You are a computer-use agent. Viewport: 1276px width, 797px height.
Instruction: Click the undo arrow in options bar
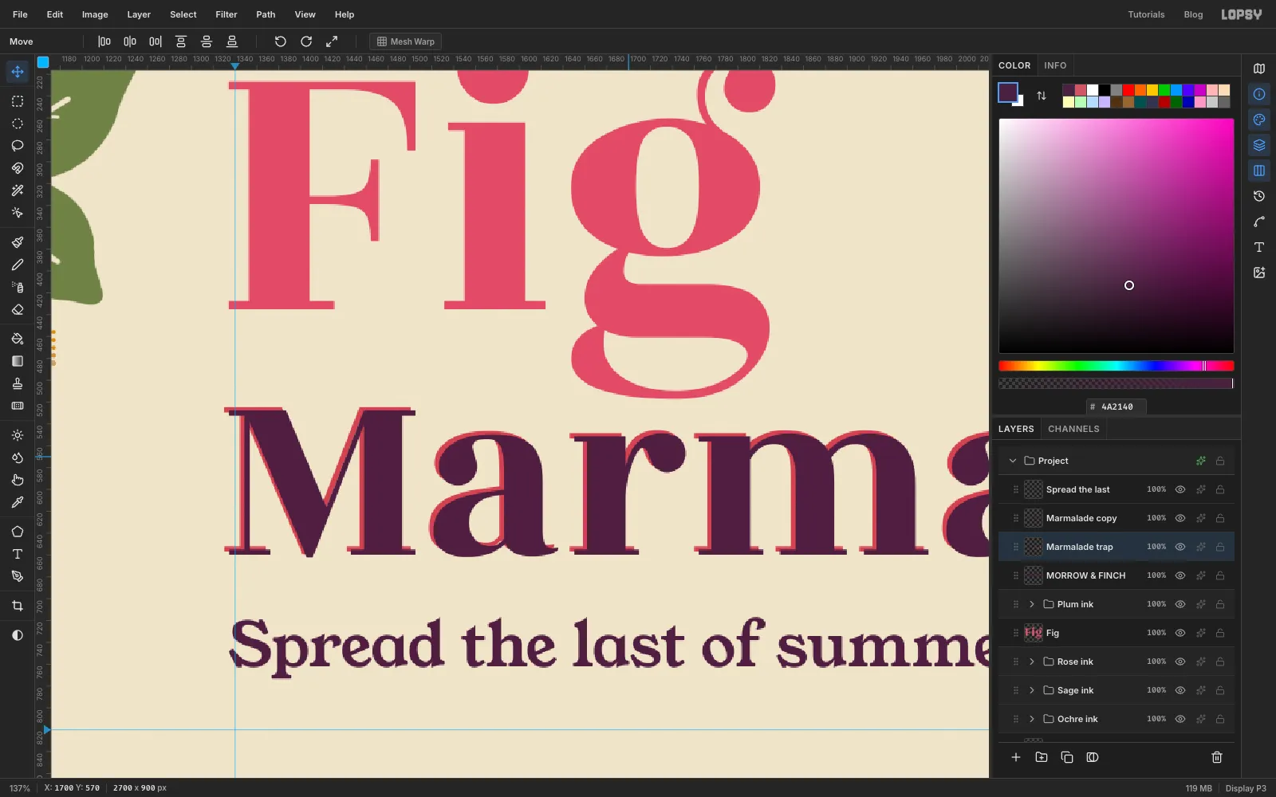[280, 41]
